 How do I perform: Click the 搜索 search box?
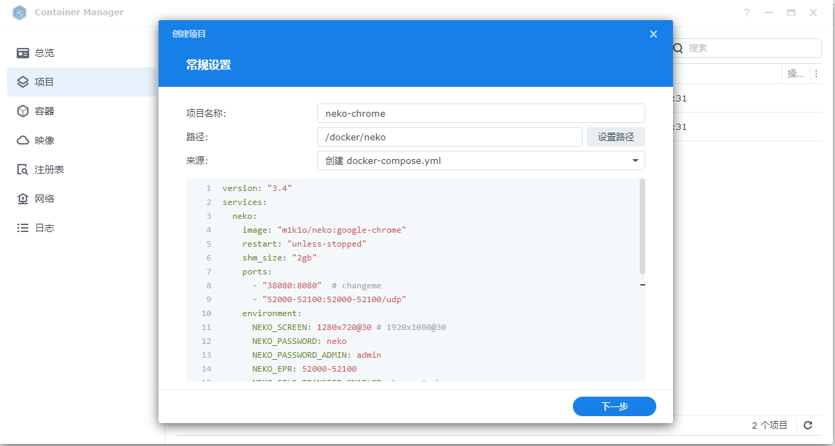click(752, 48)
